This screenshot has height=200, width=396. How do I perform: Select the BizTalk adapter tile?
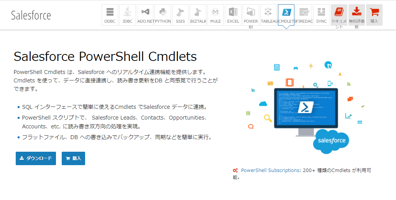click(198, 15)
